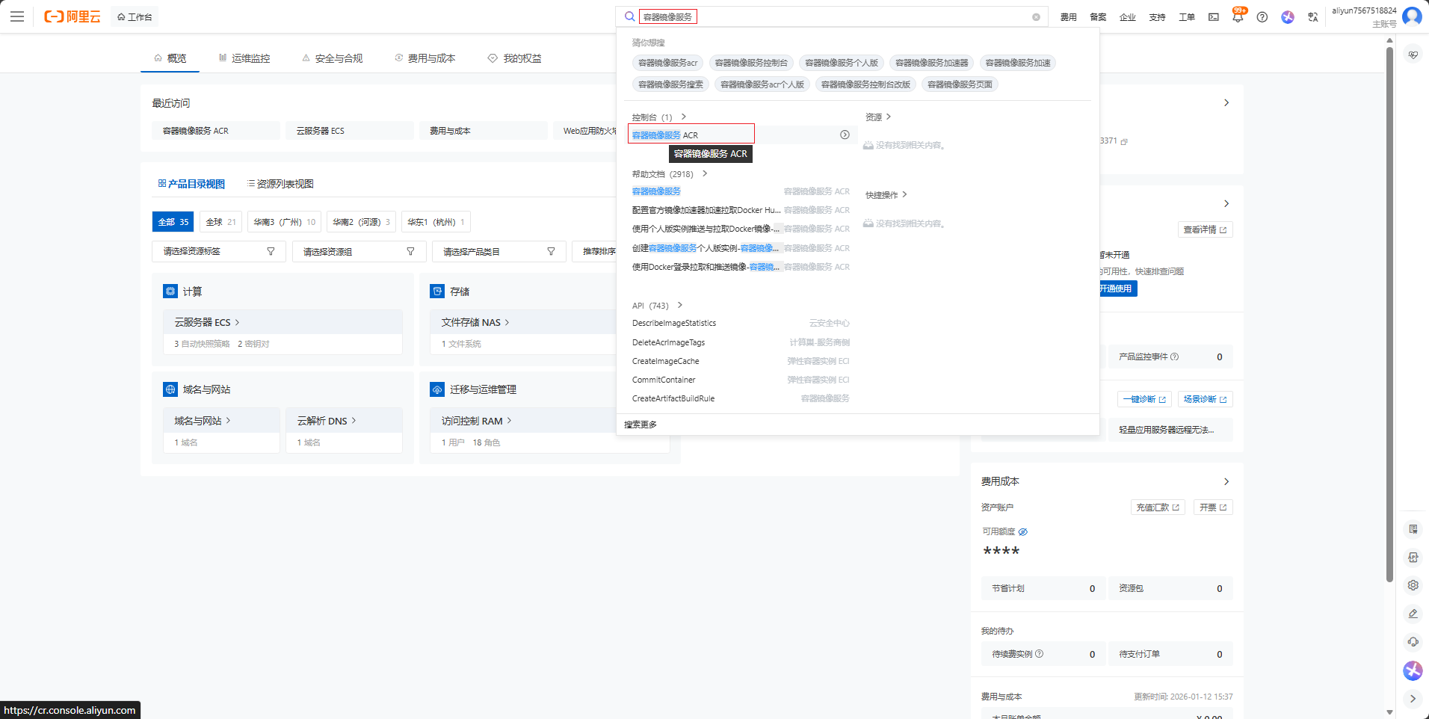The width and height of the screenshot is (1429, 719).
Task: Switch to the 安全与合规 tab
Action: click(x=332, y=58)
